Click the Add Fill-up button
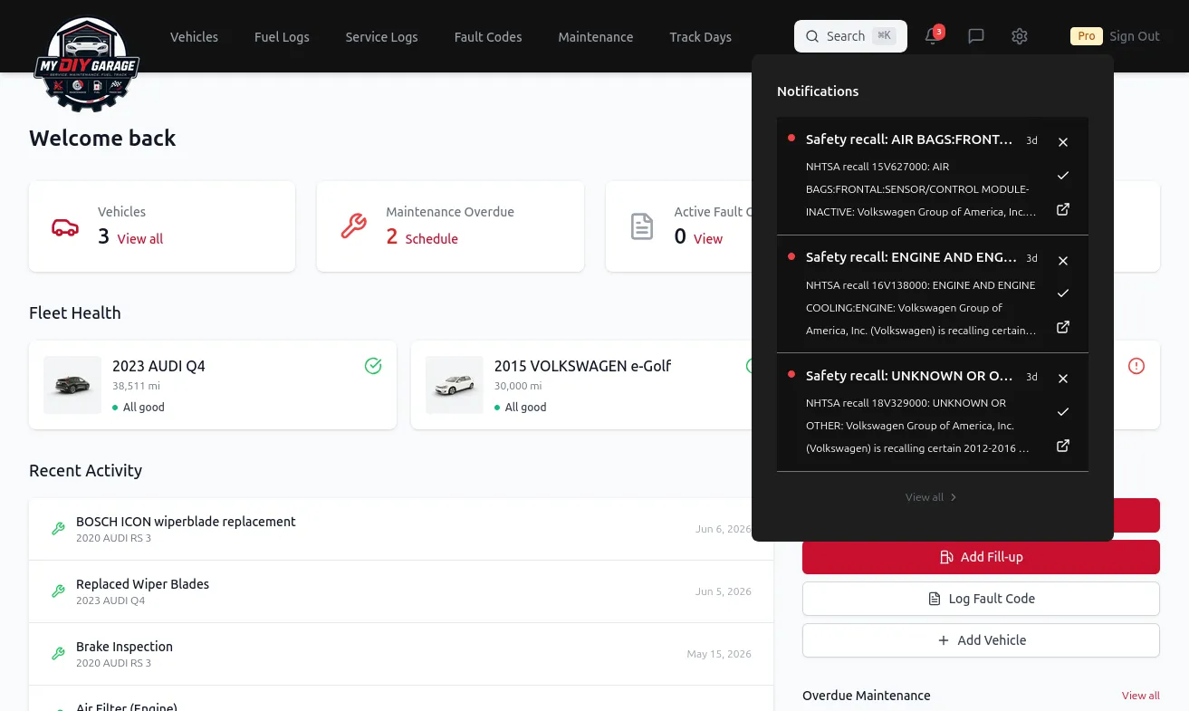The height and width of the screenshot is (711, 1189). tap(981, 557)
